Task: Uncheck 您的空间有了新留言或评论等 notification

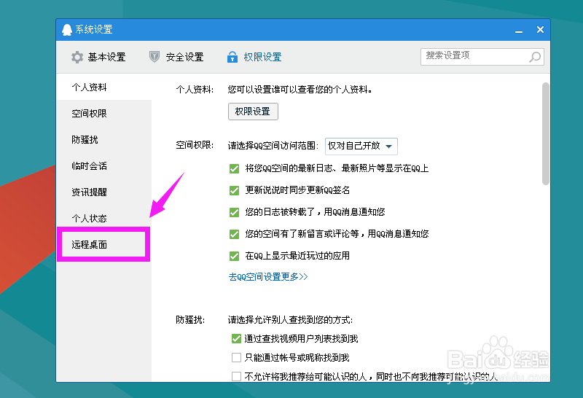Action: click(234, 234)
